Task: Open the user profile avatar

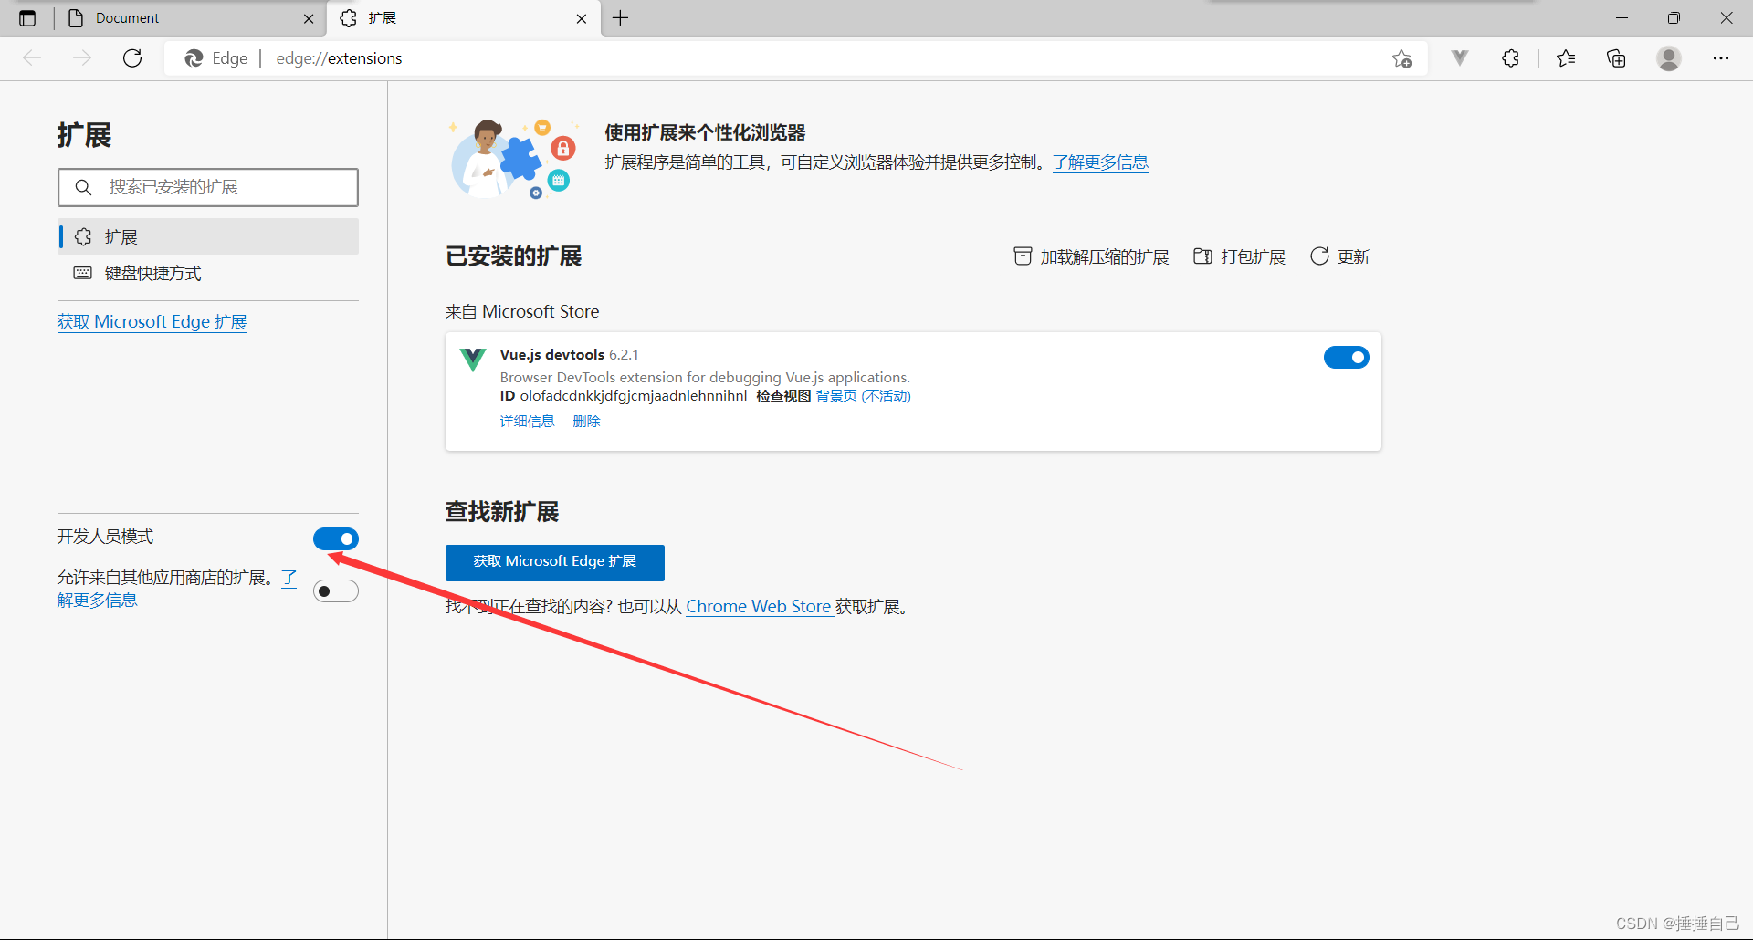Action: pyautogui.click(x=1669, y=58)
